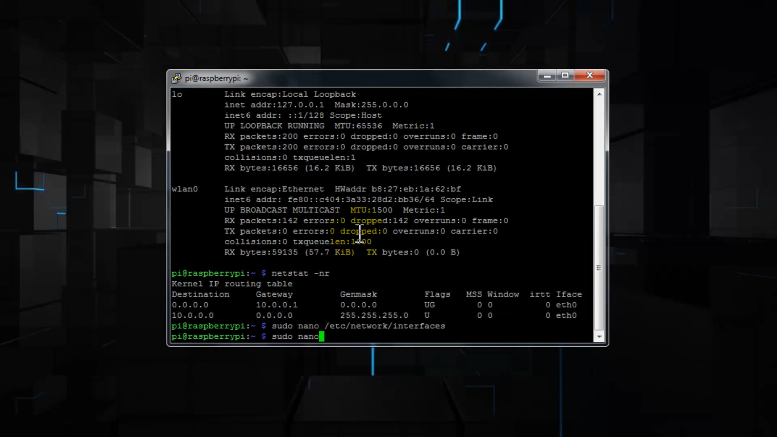777x437 pixels.
Task: Click the Kernel IP routing table heading
Action: pos(232,284)
